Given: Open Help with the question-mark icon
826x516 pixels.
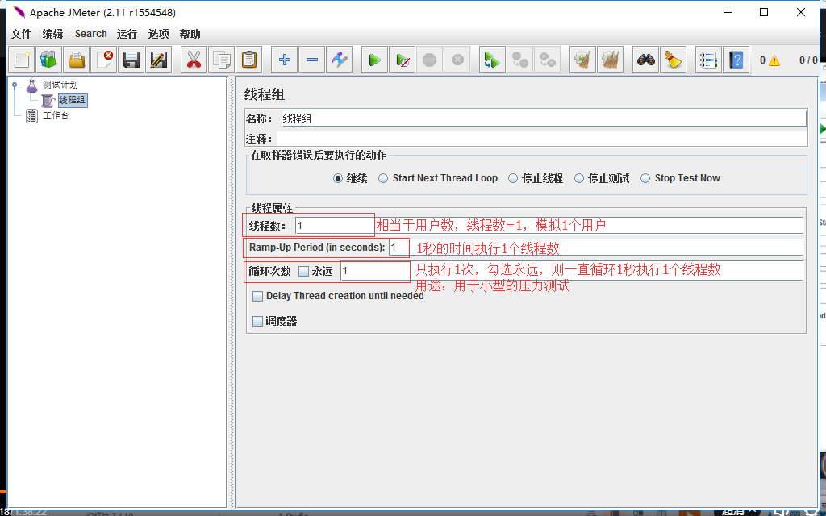Looking at the screenshot, I should pos(736,60).
